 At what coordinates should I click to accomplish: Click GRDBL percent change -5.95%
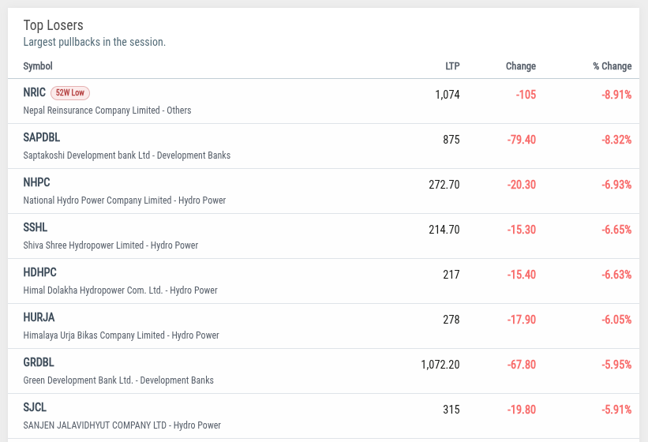coord(616,365)
